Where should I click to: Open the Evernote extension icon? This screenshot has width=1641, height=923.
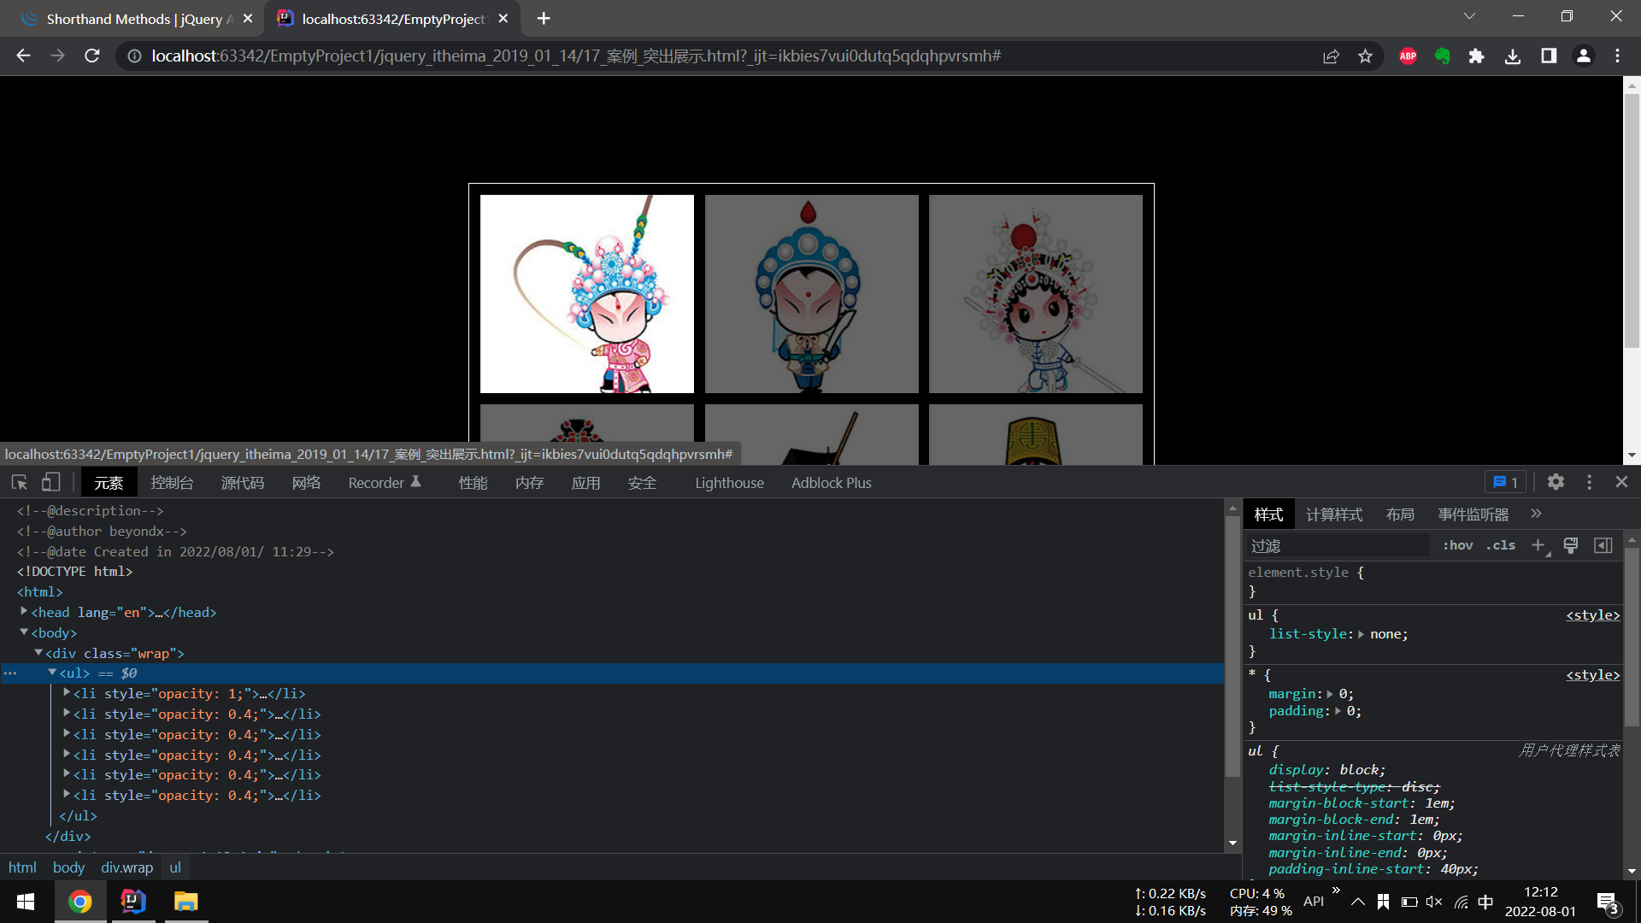point(1442,56)
